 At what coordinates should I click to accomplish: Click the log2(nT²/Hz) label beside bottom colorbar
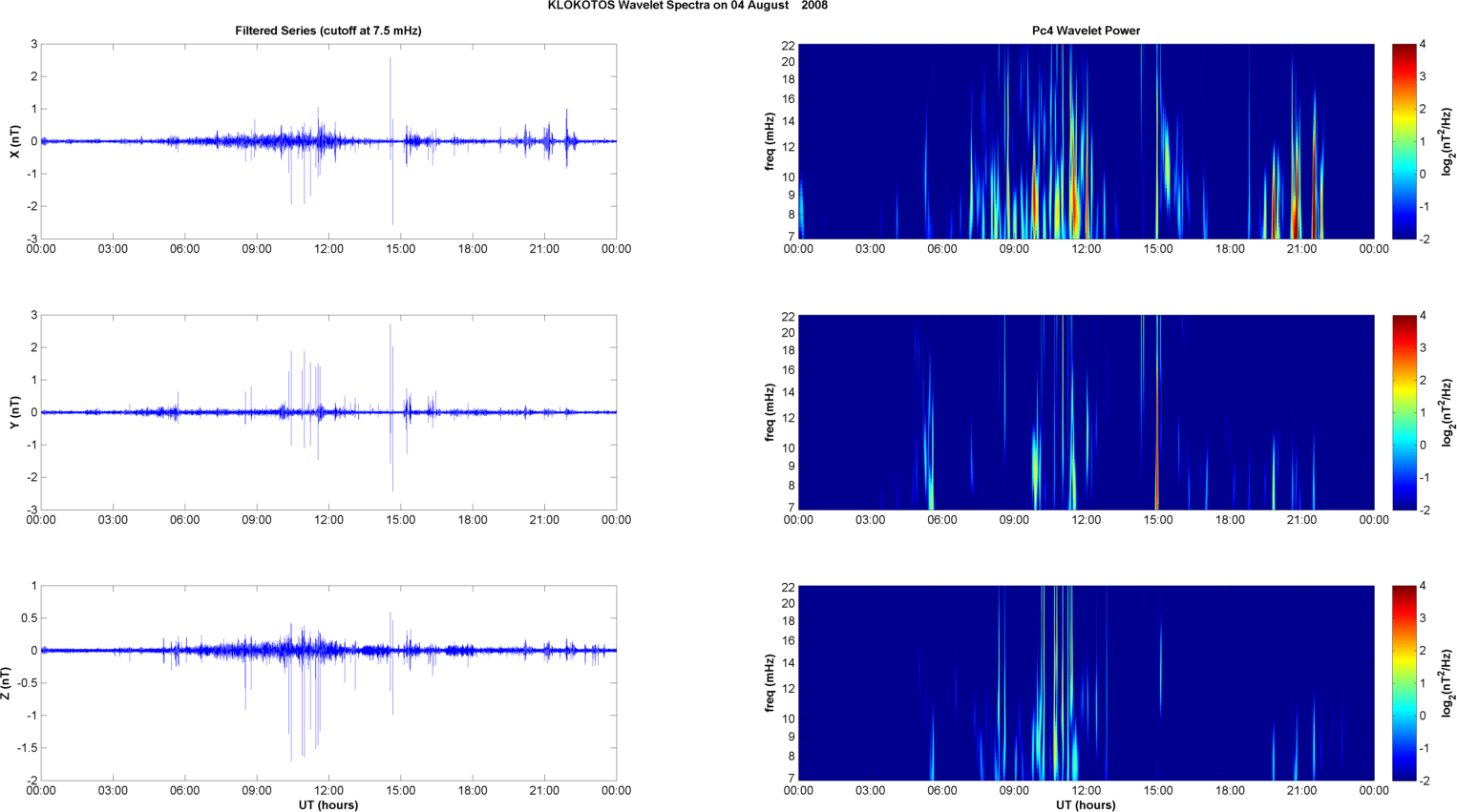1447,683
